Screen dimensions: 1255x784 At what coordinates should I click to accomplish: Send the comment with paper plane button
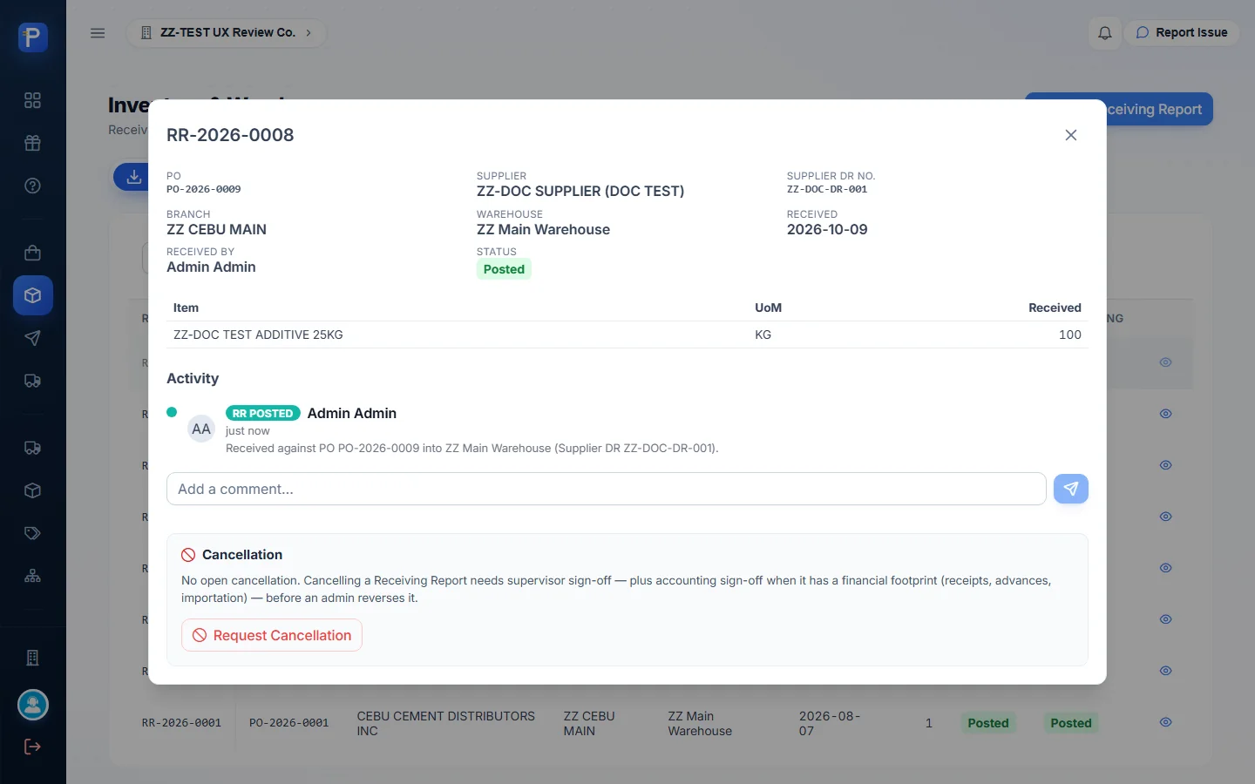1071,489
